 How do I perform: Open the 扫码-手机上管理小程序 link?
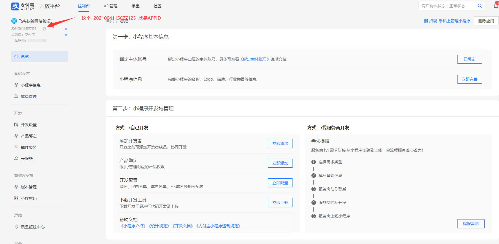450,21
